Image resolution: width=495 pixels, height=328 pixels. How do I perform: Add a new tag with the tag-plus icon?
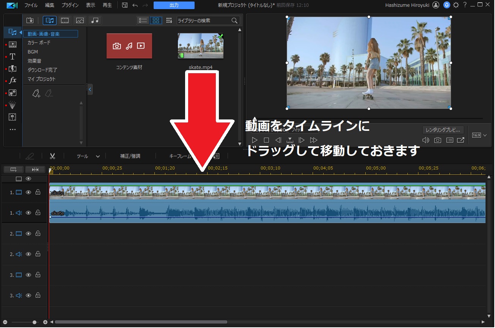[x=36, y=93]
